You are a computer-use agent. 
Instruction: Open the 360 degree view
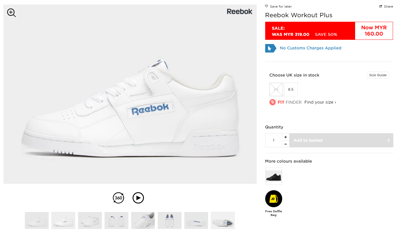pos(118,198)
